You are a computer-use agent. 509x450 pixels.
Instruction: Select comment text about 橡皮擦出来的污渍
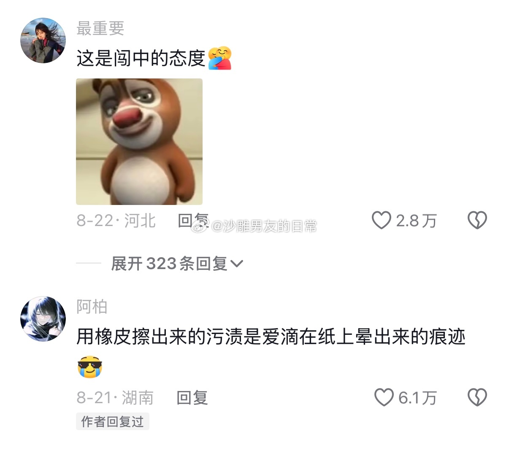click(x=271, y=337)
